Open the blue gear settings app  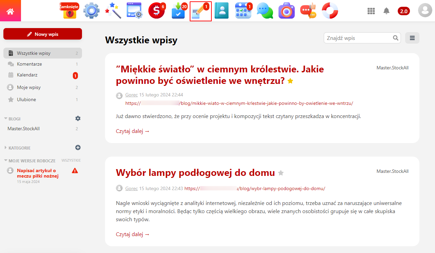tap(91, 11)
